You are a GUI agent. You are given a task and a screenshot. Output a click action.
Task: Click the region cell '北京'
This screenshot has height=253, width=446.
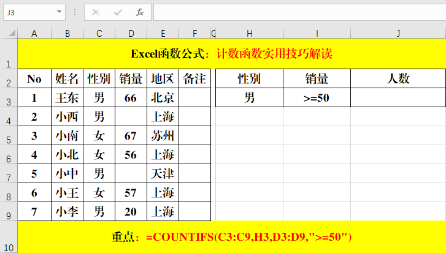pyautogui.click(x=163, y=97)
